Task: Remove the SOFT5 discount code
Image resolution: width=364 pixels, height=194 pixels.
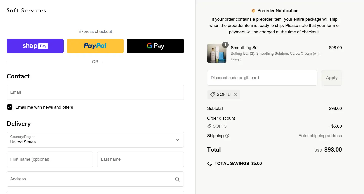Action: tap(235, 94)
